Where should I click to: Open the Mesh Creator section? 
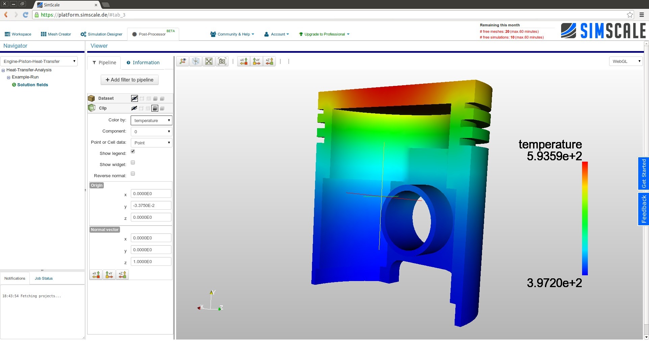click(x=56, y=34)
